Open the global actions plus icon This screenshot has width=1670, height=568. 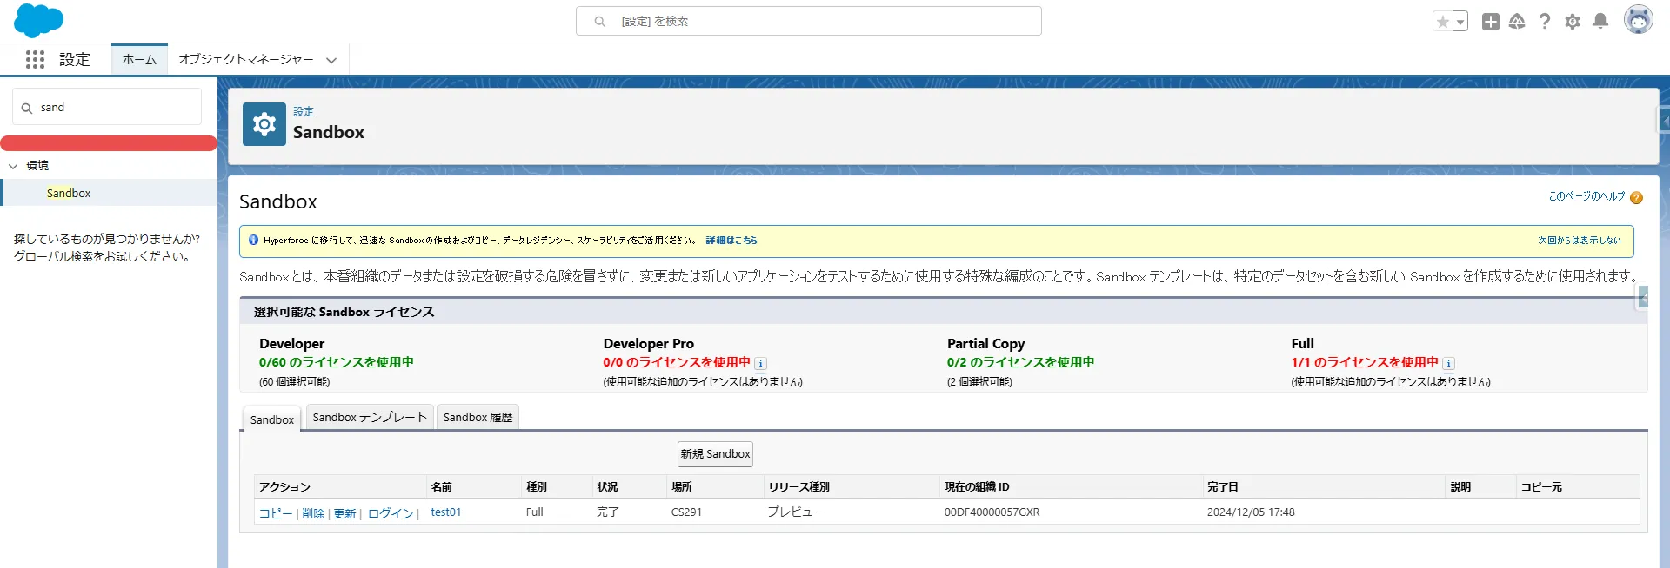pyautogui.click(x=1491, y=22)
